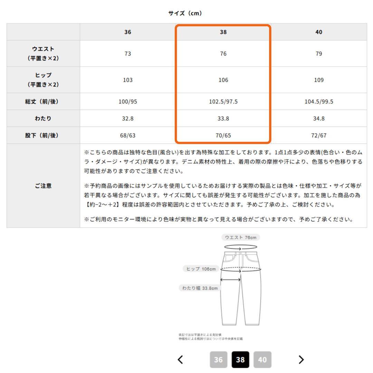
Task: Click the ヒップ row label
Action: tap(43, 80)
